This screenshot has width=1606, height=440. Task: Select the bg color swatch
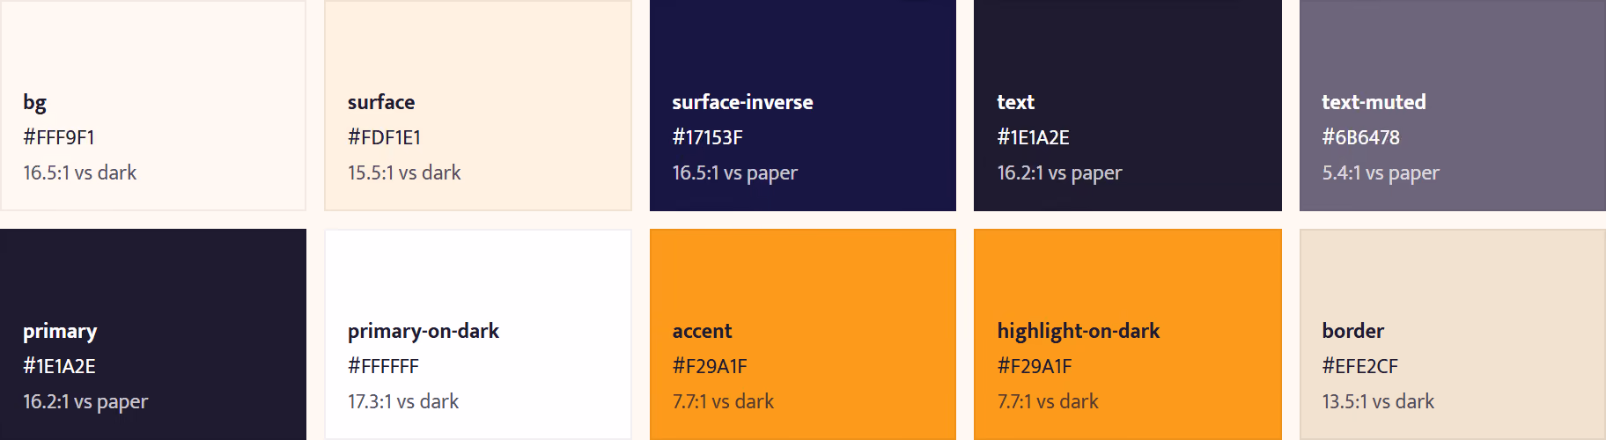point(153,106)
